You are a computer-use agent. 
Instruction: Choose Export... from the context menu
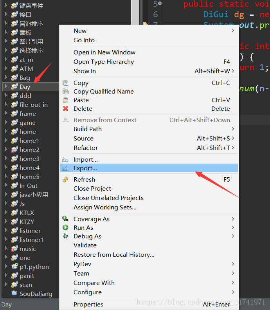[x=149, y=168]
